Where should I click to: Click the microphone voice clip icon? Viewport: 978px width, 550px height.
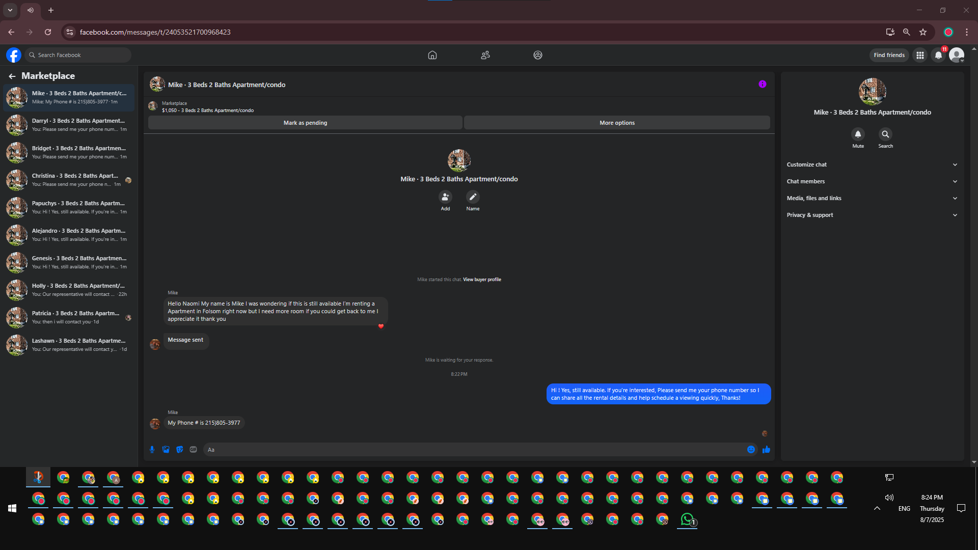[152, 450]
